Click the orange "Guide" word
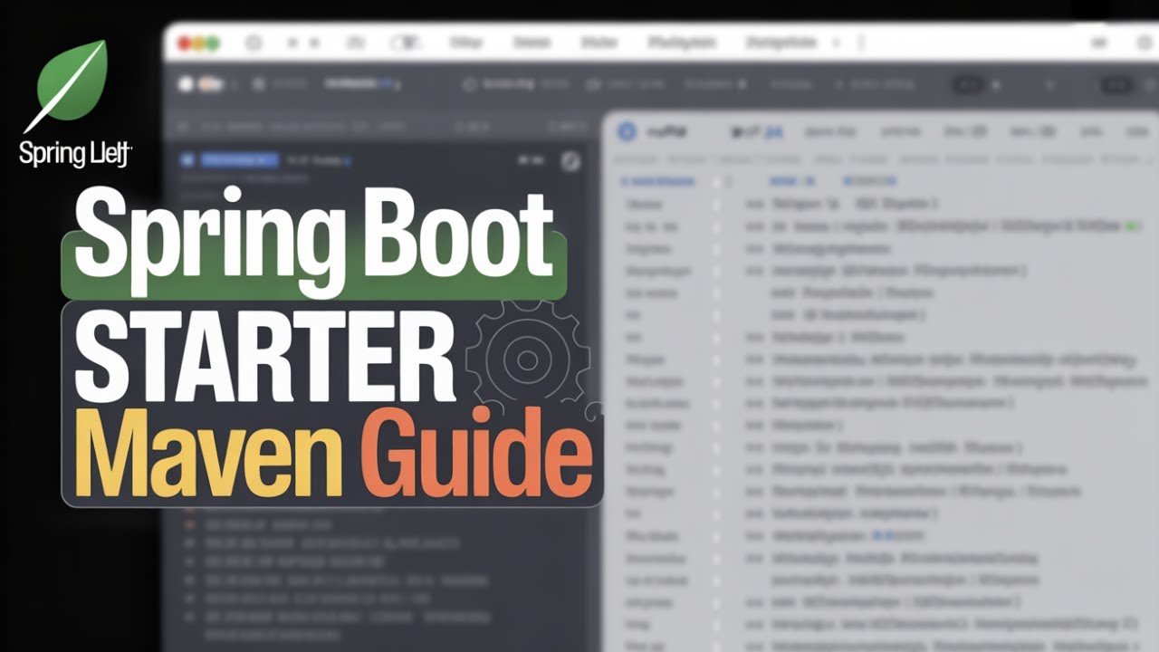Image resolution: width=1159 pixels, height=652 pixels. pos(477,450)
